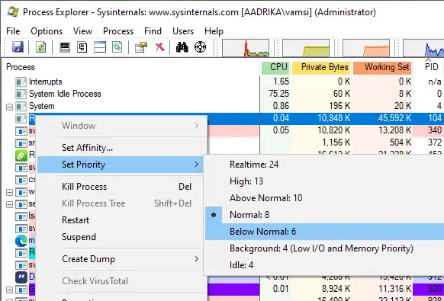The width and height of the screenshot is (444, 301).
Task: Click the 11,316 K working set cell
Action: pos(395,289)
